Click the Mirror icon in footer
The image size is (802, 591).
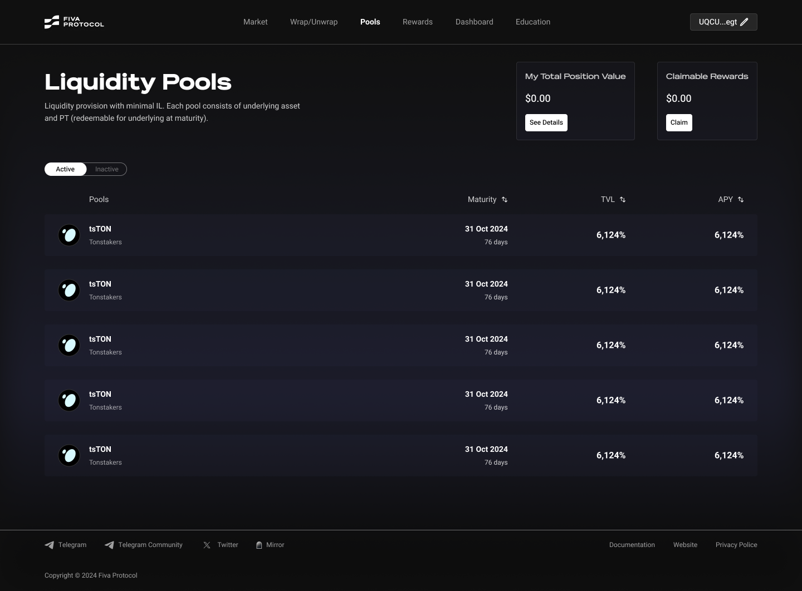(259, 545)
